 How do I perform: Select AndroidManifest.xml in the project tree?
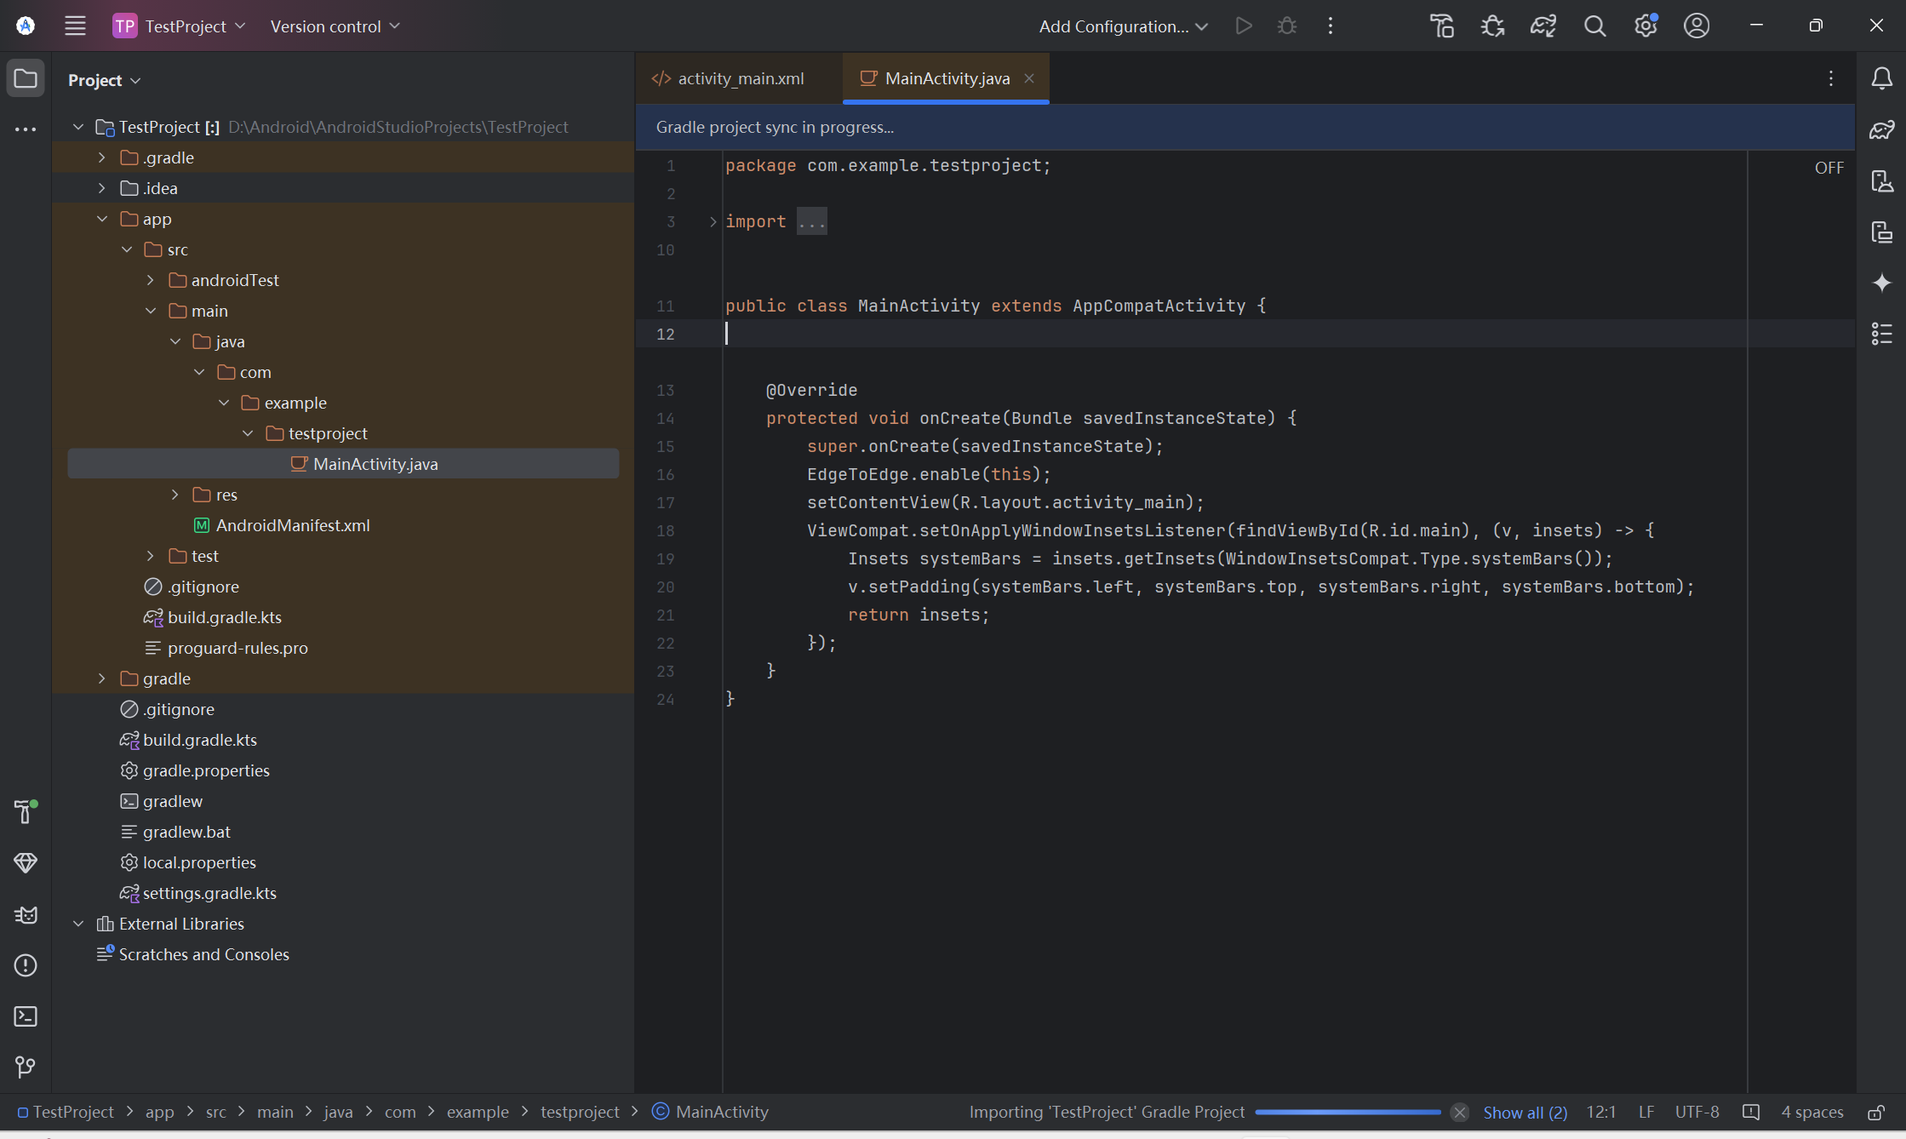tap(292, 525)
